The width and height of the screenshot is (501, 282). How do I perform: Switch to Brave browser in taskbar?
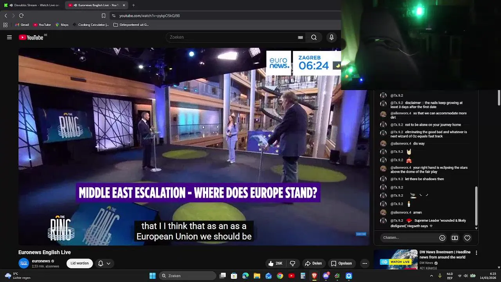pos(314,276)
